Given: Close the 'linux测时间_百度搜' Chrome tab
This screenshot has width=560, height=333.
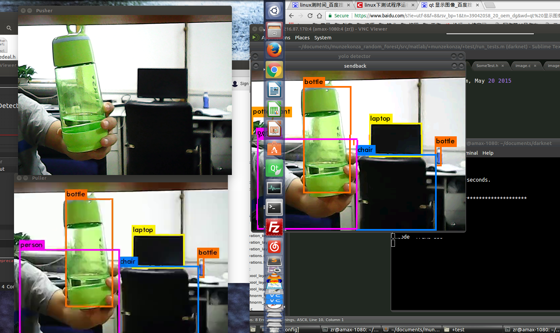Looking at the screenshot, I should pyautogui.click(x=348, y=5).
